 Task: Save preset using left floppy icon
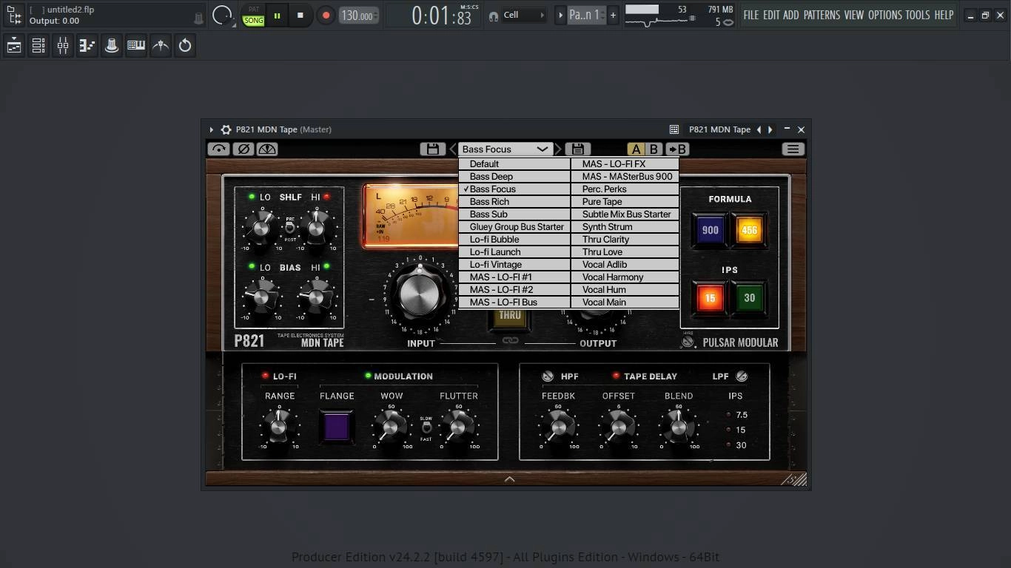(x=433, y=149)
